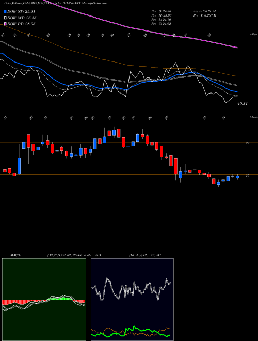Viewport: 258px width, 341px height.
Task: Open the green MACD histogram panel
Action: point(44,300)
